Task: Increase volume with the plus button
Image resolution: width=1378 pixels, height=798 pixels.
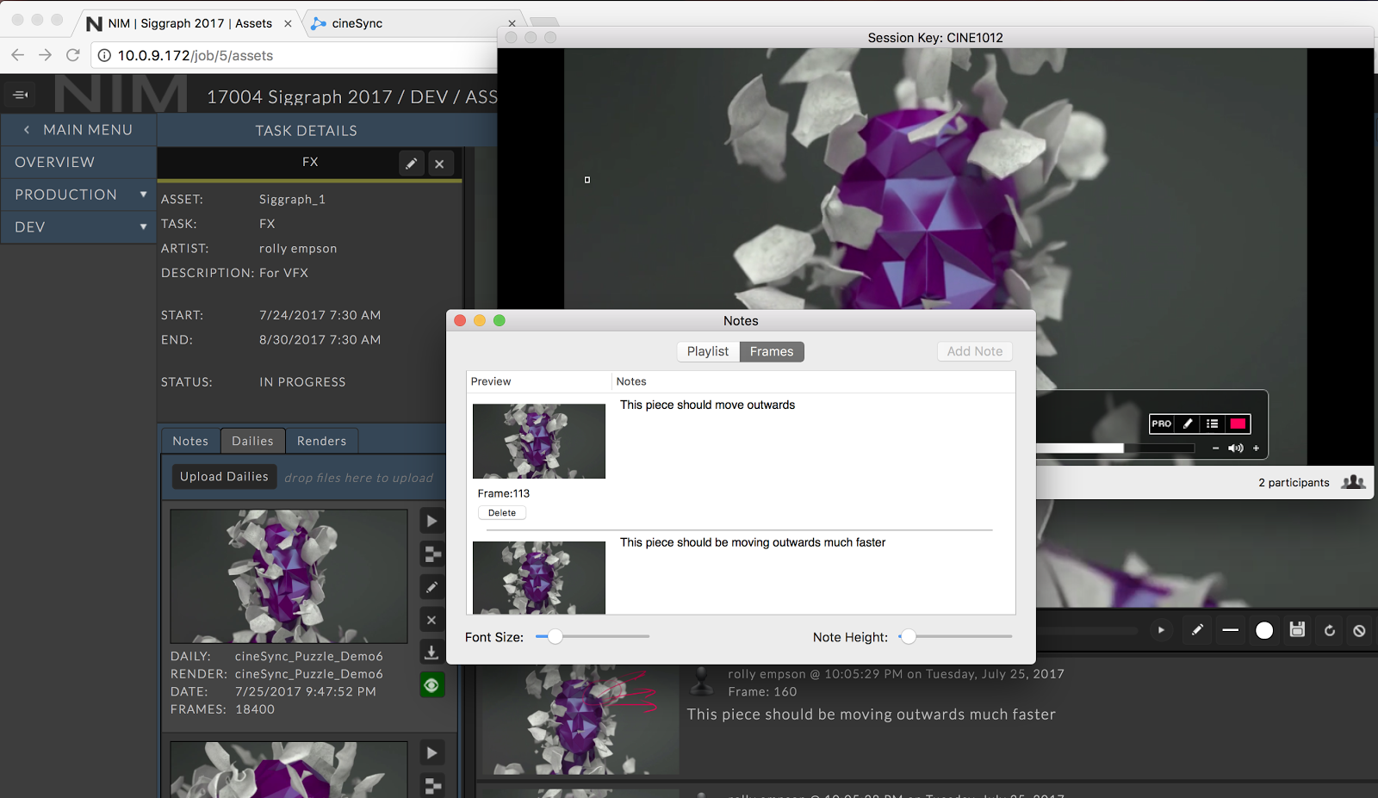Action: [1256, 448]
